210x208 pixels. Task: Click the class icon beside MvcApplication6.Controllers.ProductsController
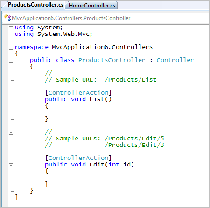(7, 18)
